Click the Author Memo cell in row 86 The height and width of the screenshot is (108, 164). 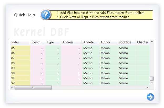108,53
